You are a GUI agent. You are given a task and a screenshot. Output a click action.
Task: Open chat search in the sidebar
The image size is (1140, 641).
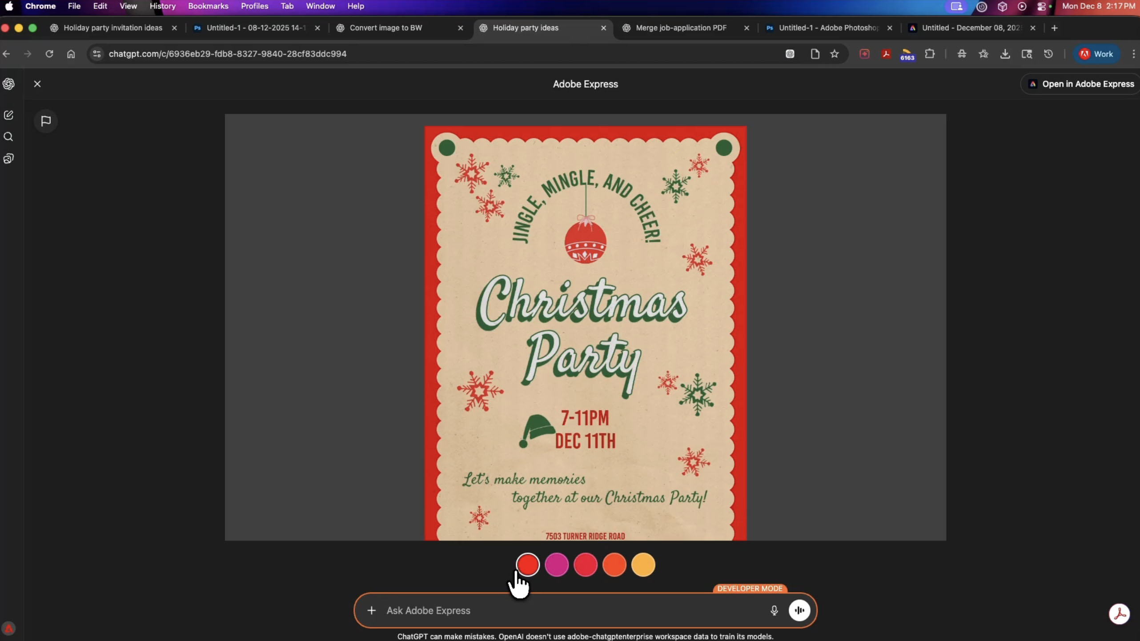point(9,137)
